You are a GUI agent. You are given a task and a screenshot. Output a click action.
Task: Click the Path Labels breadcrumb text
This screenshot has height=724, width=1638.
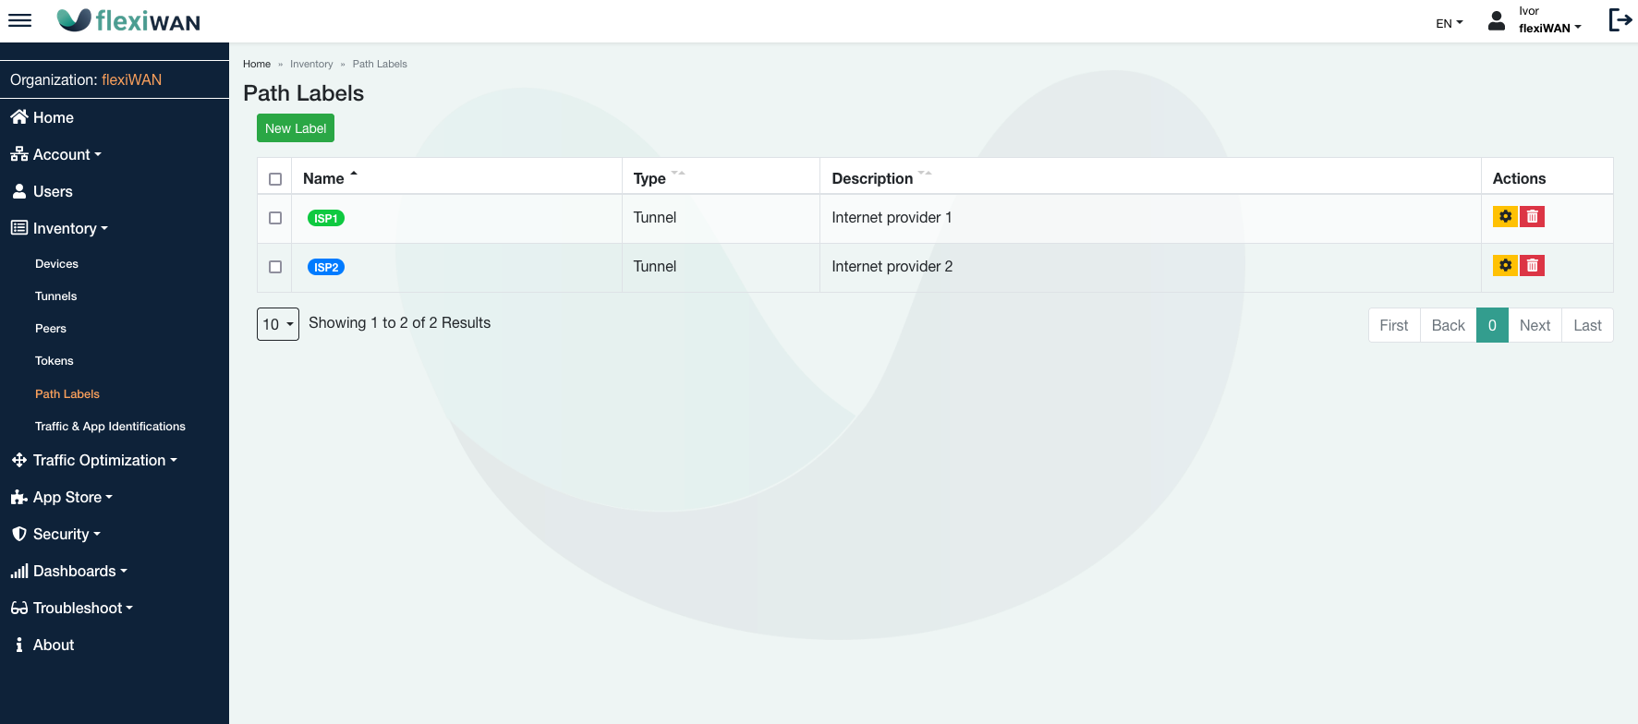[380, 64]
